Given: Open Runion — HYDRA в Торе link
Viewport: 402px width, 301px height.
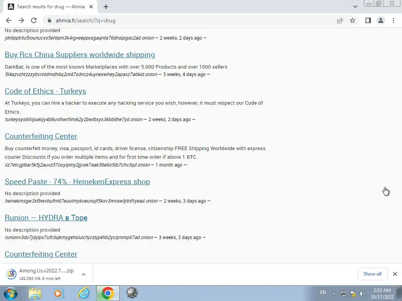Looking at the screenshot, I should (x=46, y=218).
